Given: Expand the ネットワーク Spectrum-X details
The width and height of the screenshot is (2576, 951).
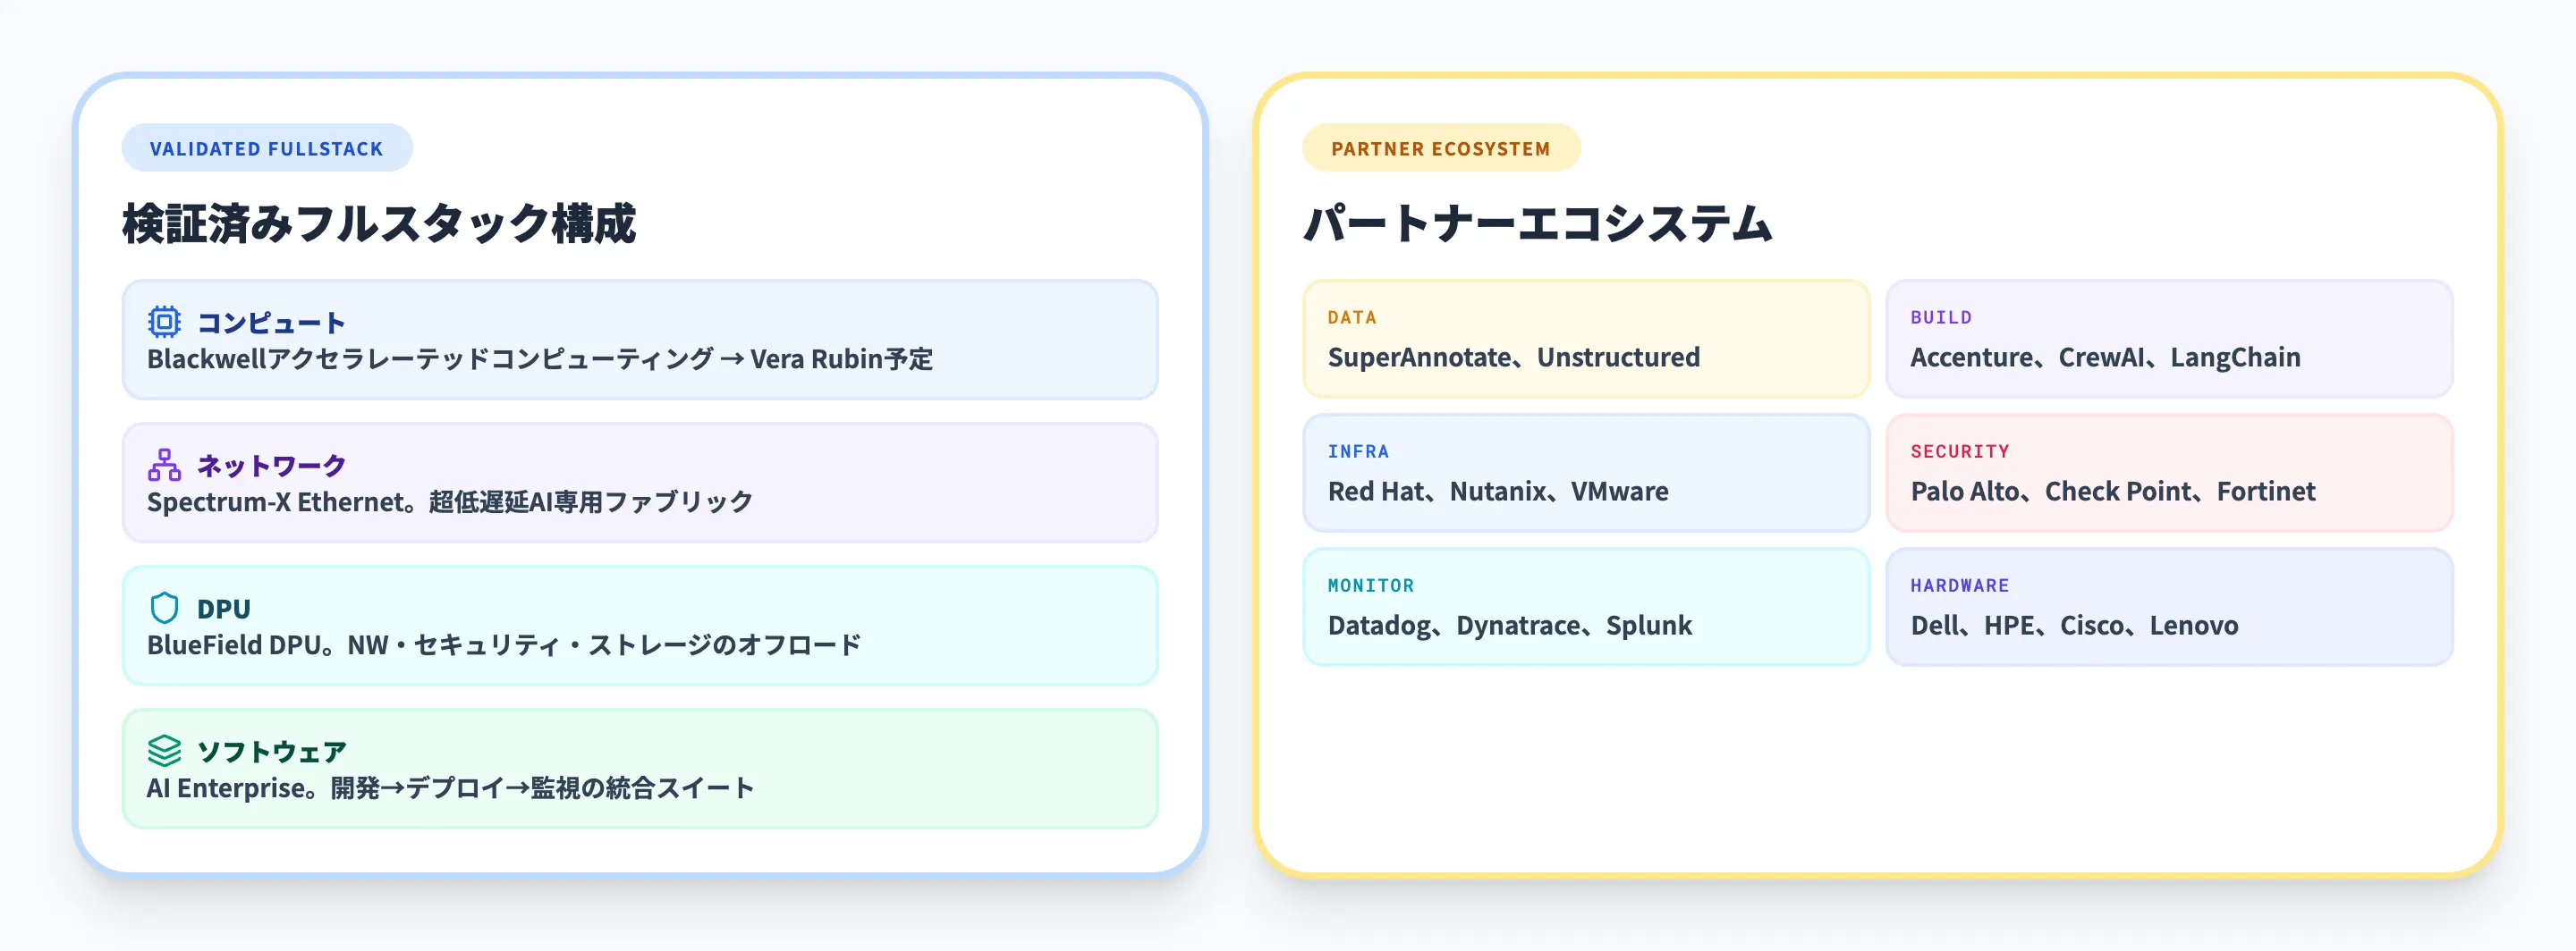Looking at the screenshot, I should tap(640, 483).
